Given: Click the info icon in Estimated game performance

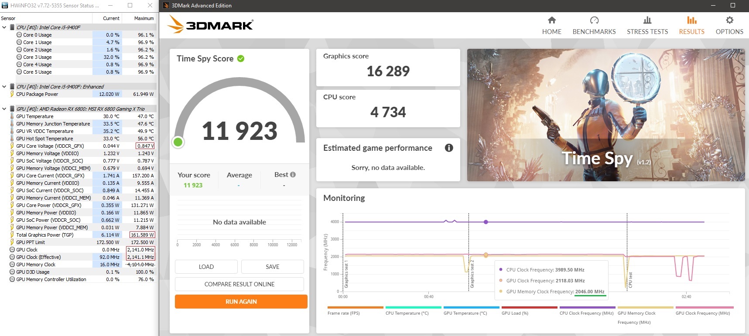Looking at the screenshot, I should 449,148.
